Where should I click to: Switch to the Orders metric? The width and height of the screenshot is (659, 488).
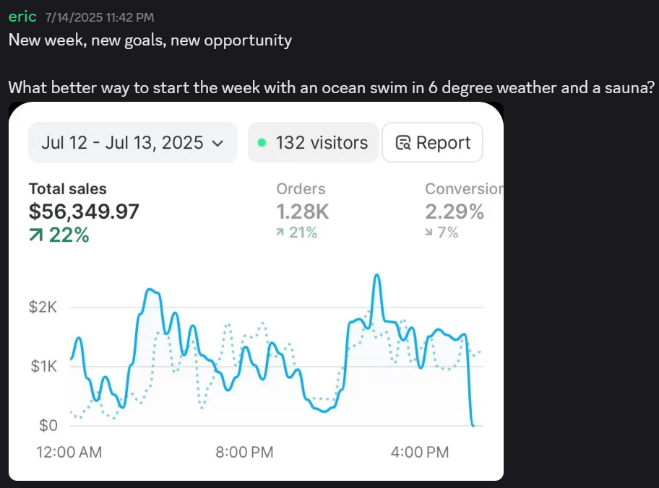tap(301, 189)
